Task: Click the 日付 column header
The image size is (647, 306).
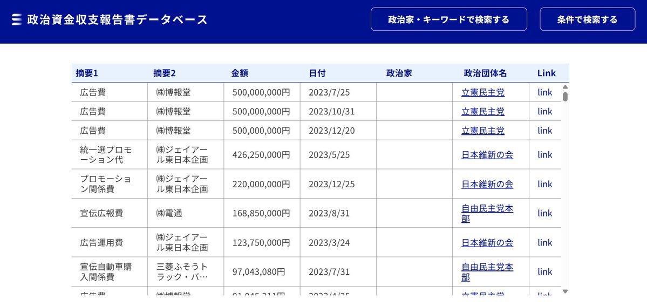Action: [317, 73]
